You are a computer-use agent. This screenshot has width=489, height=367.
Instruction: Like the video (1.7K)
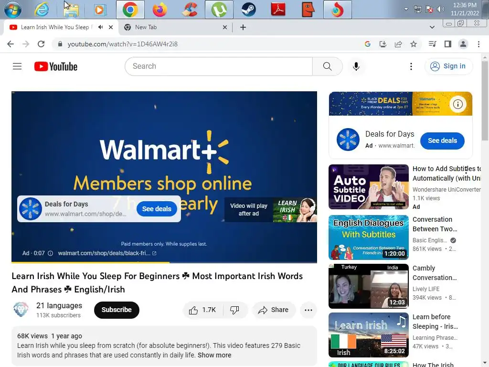tap(202, 310)
